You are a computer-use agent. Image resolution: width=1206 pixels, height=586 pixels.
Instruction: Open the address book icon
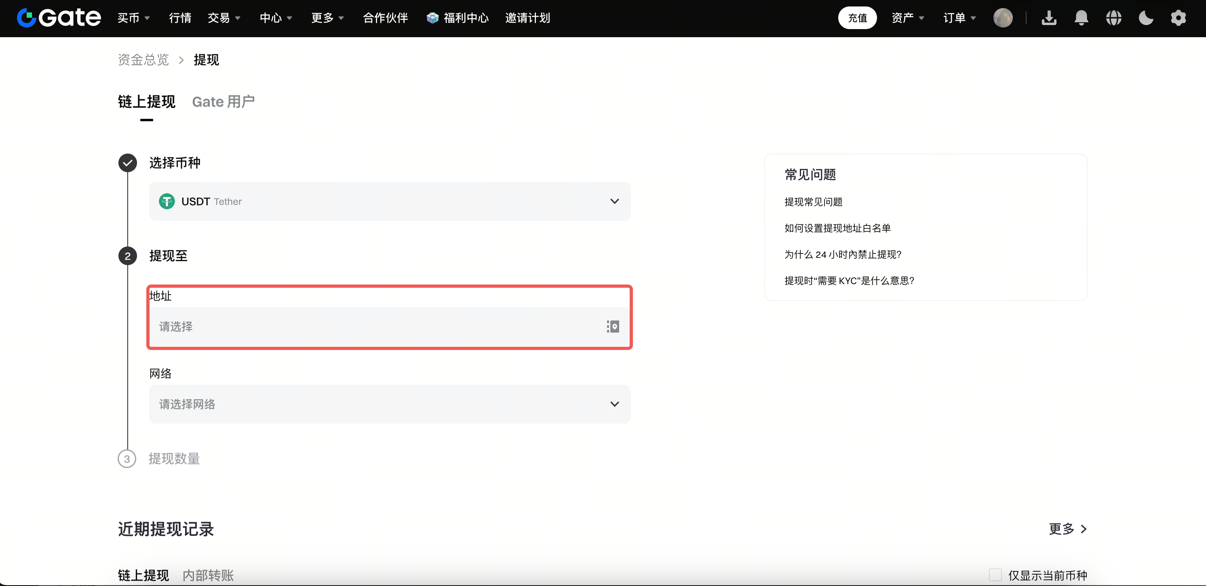pyautogui.click(x=613, y=326)
